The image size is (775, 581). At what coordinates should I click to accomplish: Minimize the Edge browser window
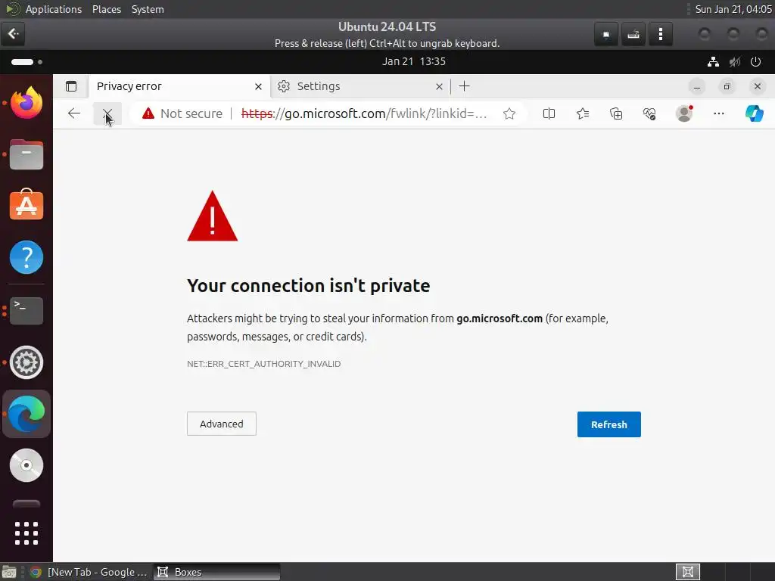click(697, 86)
